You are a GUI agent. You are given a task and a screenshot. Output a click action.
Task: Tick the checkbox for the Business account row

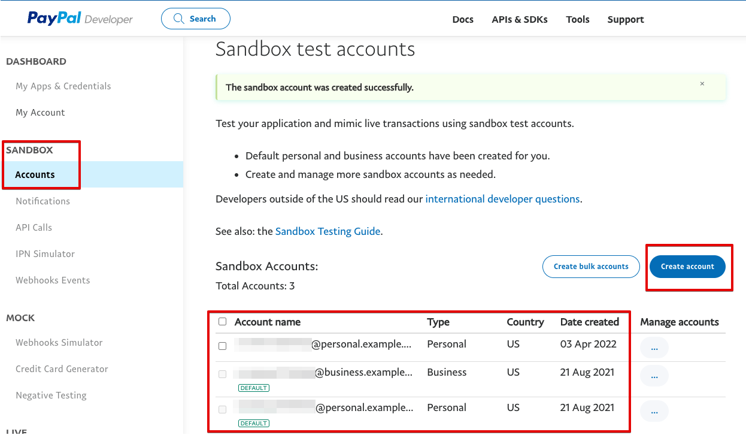(x=223, y=374)
